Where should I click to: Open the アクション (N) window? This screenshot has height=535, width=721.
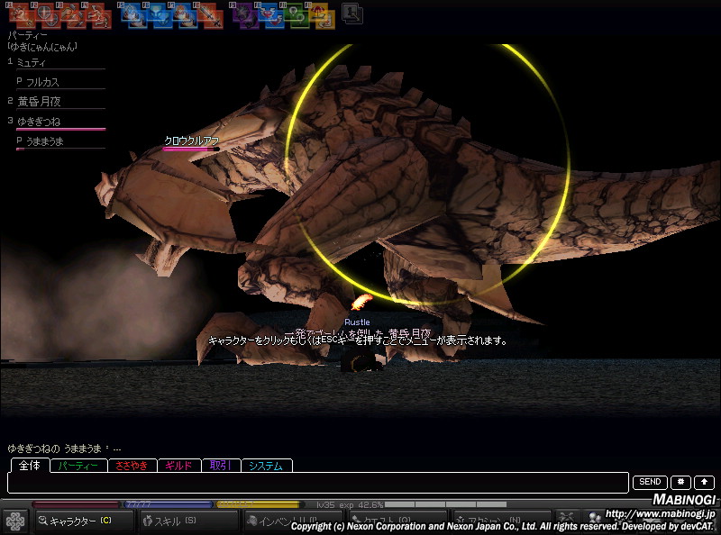[501, 521]
